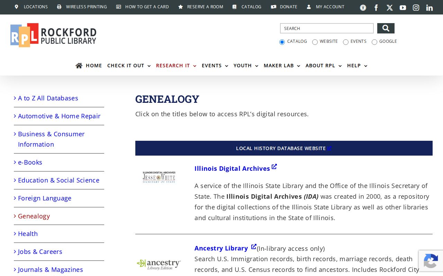
Task: Click into the Search input field
Action: point(327,28)
